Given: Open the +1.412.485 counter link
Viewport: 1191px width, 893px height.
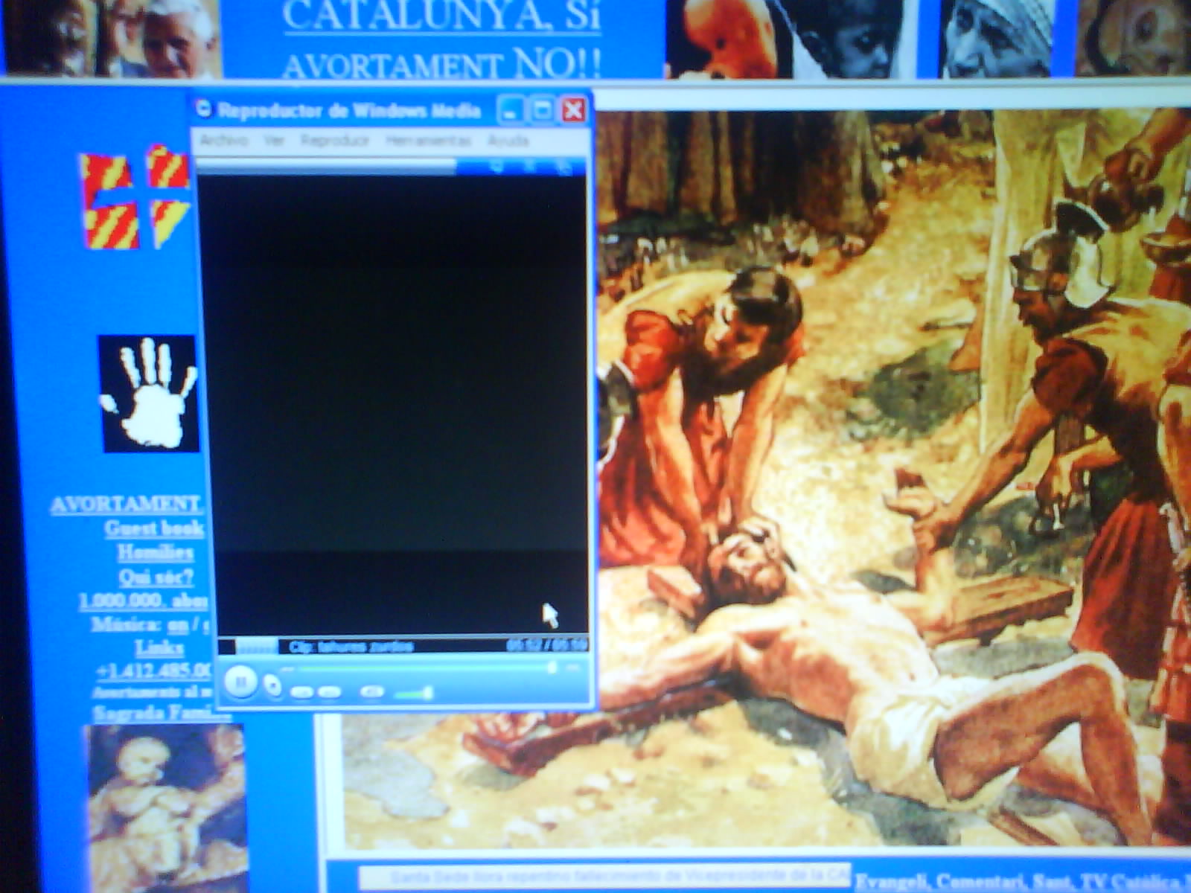Looking at the screenshot, I should (x=154, y=670).
